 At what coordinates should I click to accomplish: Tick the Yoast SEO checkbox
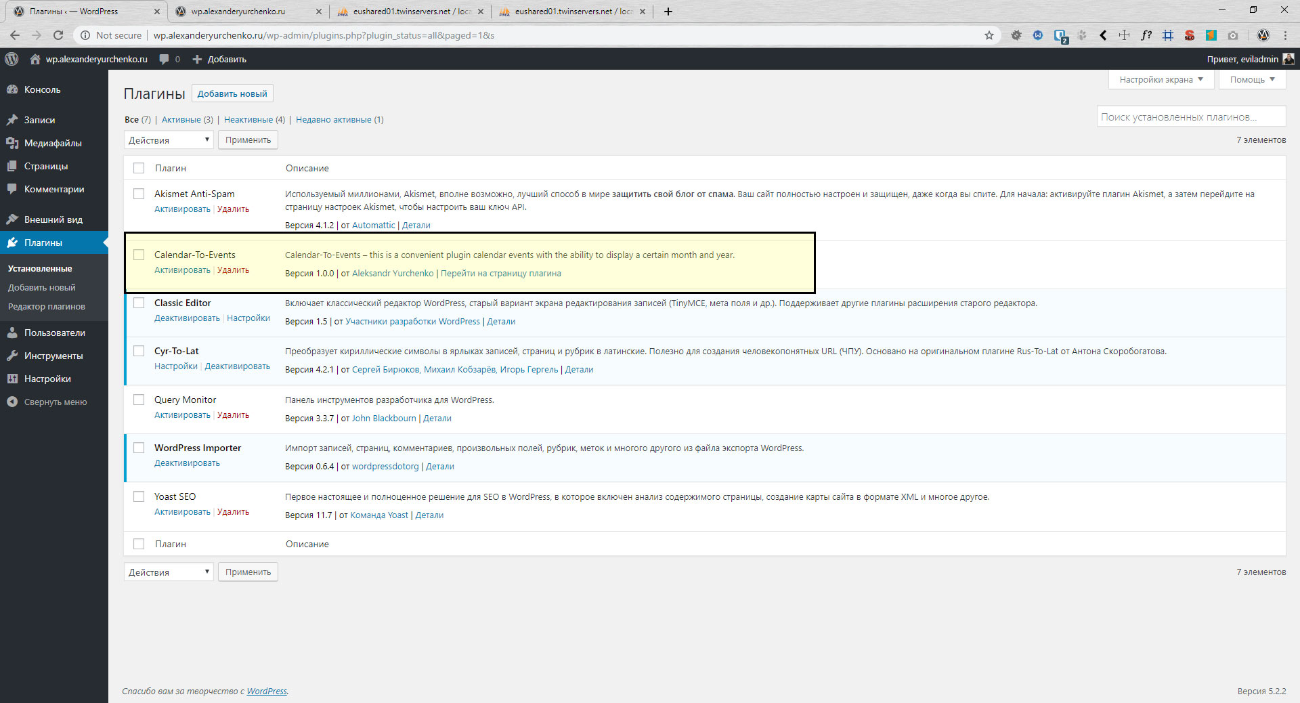coord(139,496)
